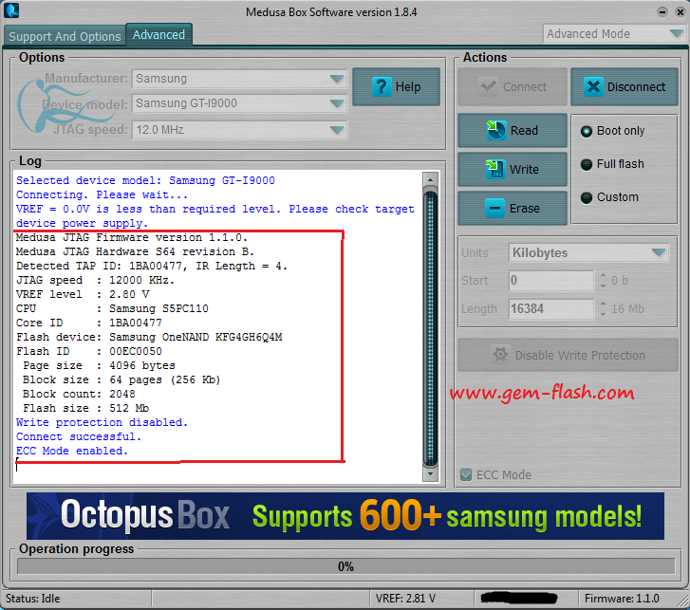The width and height of the screenshot is (690, 610).
Task: Click the Write chip icon
Action: tap(495, 169)
